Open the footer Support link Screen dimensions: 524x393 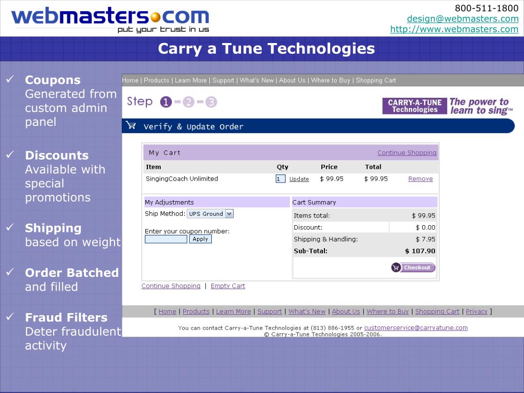pos(270,312)
